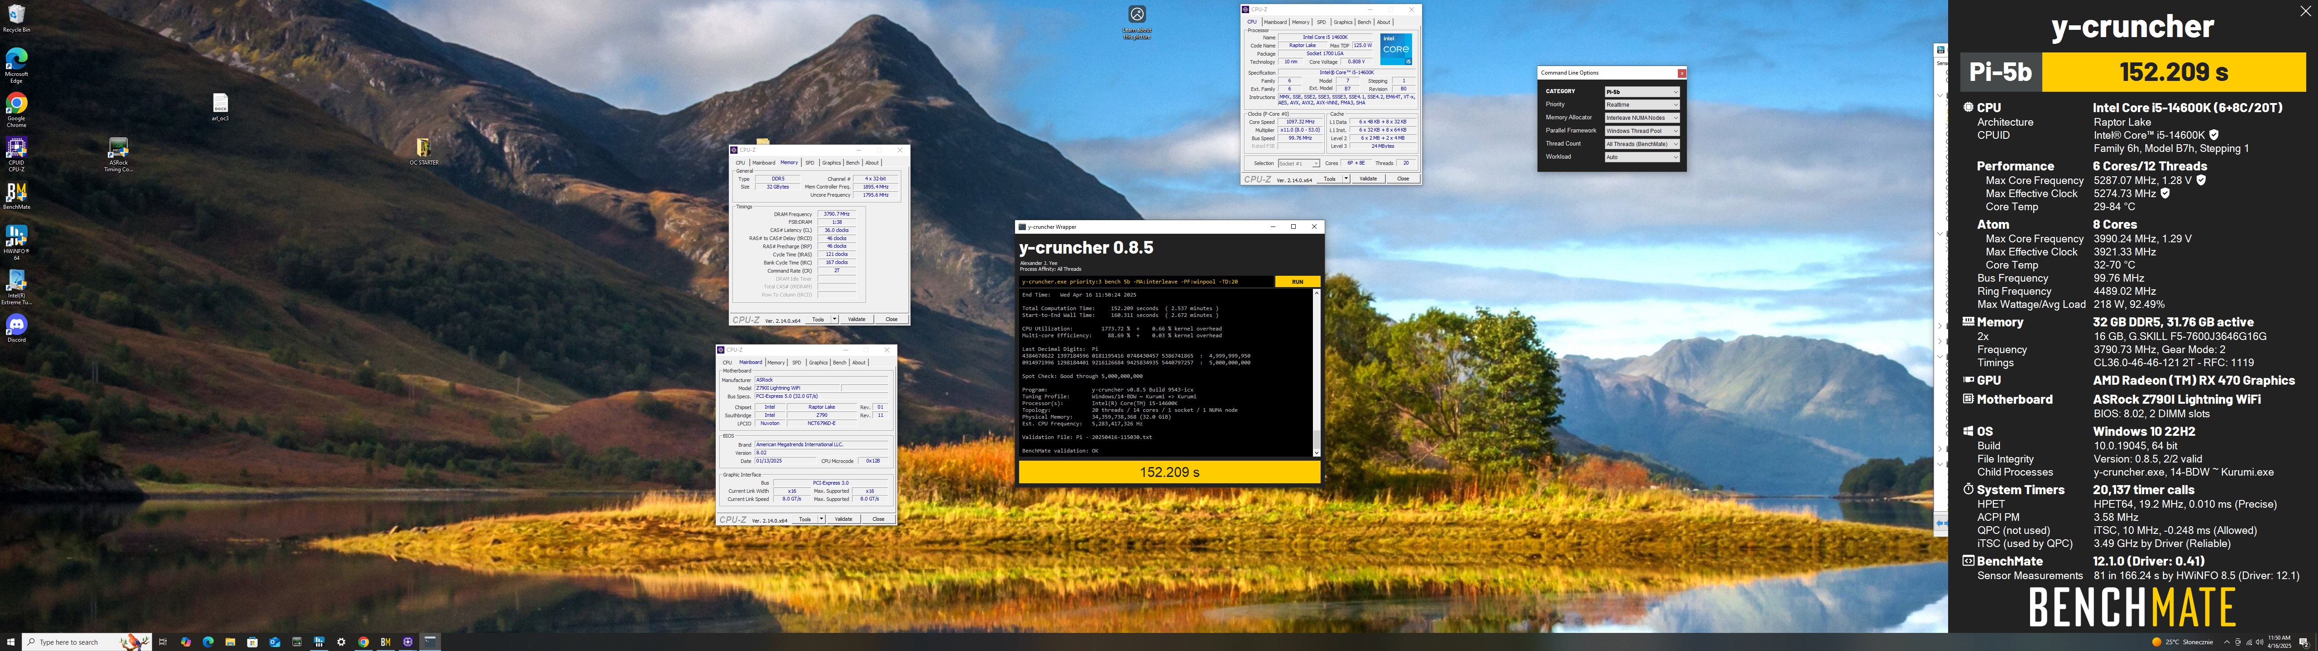Open the Windows Start menu

coord(11,641)
